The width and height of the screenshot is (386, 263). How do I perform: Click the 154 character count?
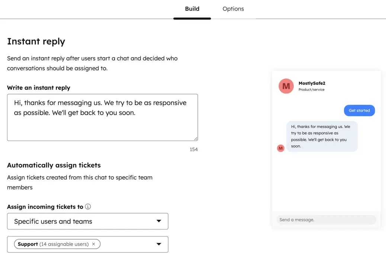[x=193, y=150]
